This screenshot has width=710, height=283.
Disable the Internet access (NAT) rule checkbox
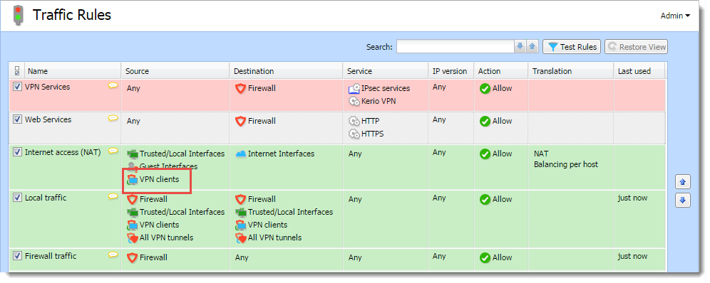[x=17, y=152]
